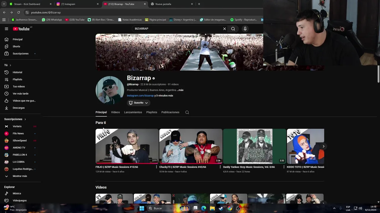Open options for Chucky73 video
380x213 pixels.
pyautogui.click(x=220, y=167)
